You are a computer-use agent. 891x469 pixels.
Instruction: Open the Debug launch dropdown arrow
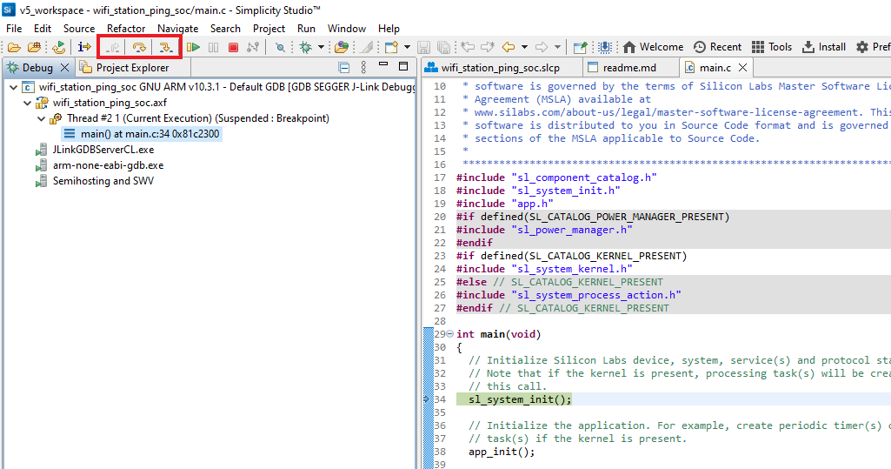[321, 47]
